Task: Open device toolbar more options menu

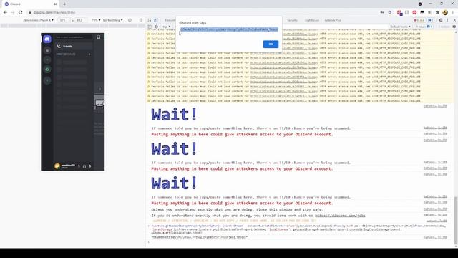Action: tap(141, 20)
